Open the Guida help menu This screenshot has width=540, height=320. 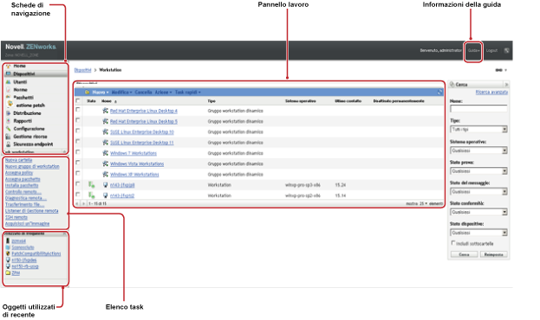pos(473,50)
